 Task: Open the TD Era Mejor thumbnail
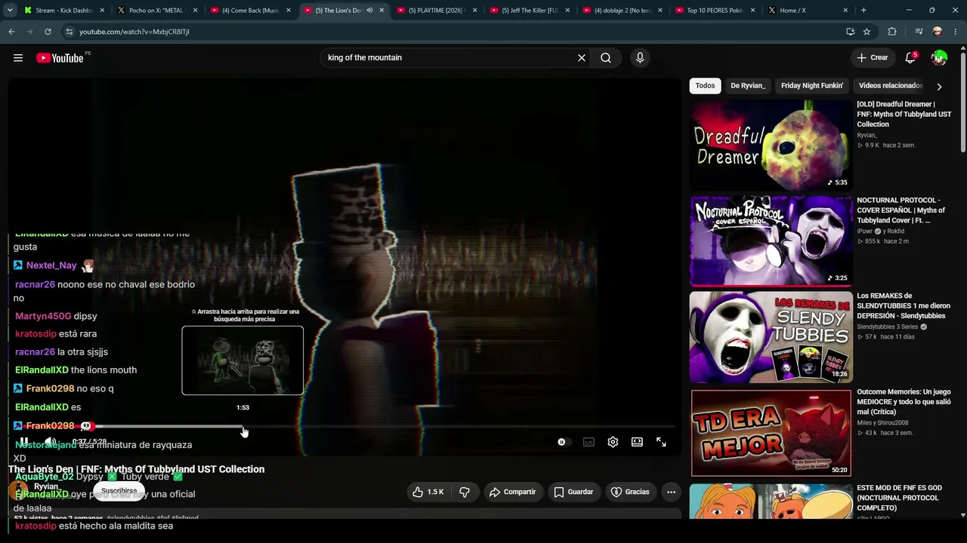771,432
